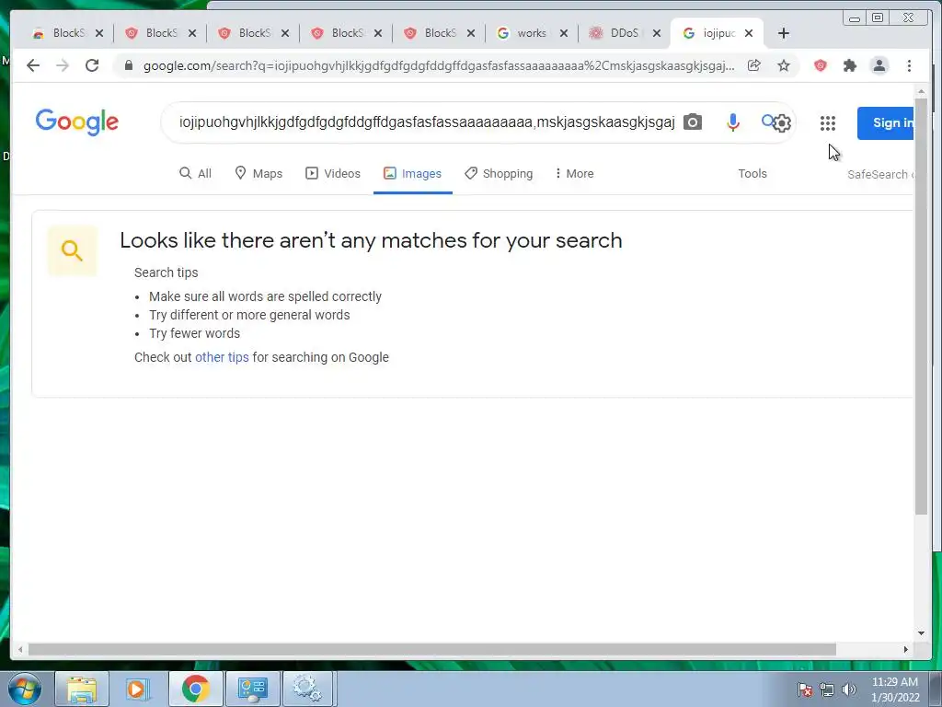Click the scroll down arrow
The width and height of the screenshot is (942, 707).
tap(921, 632)
